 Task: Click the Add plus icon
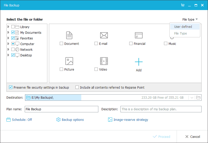(138, 62)
